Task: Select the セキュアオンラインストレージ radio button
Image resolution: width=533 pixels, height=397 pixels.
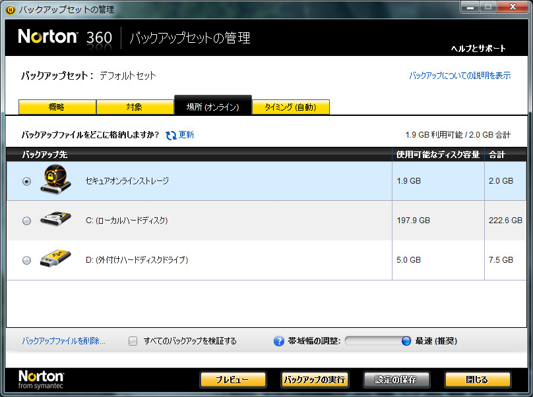Action: 26,180
